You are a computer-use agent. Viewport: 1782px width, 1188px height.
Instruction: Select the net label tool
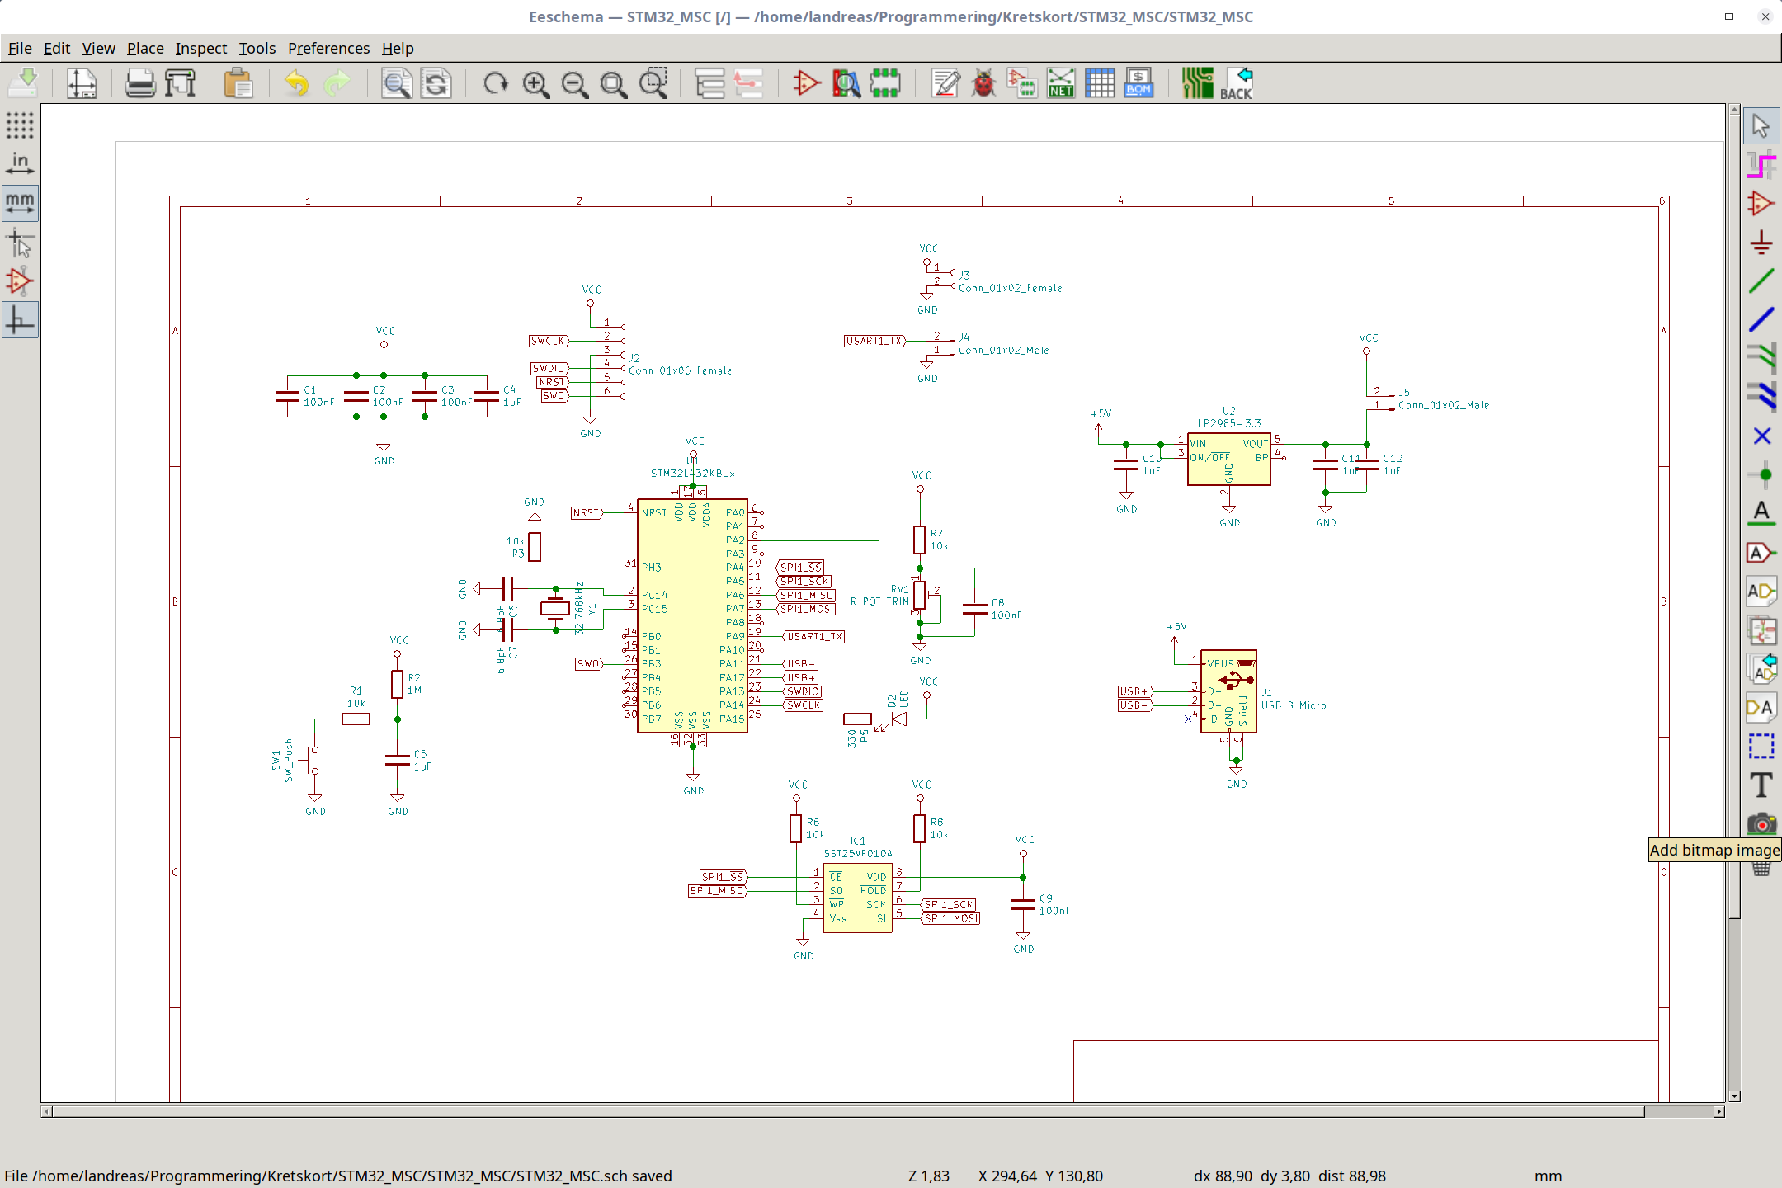point(1761,513)
